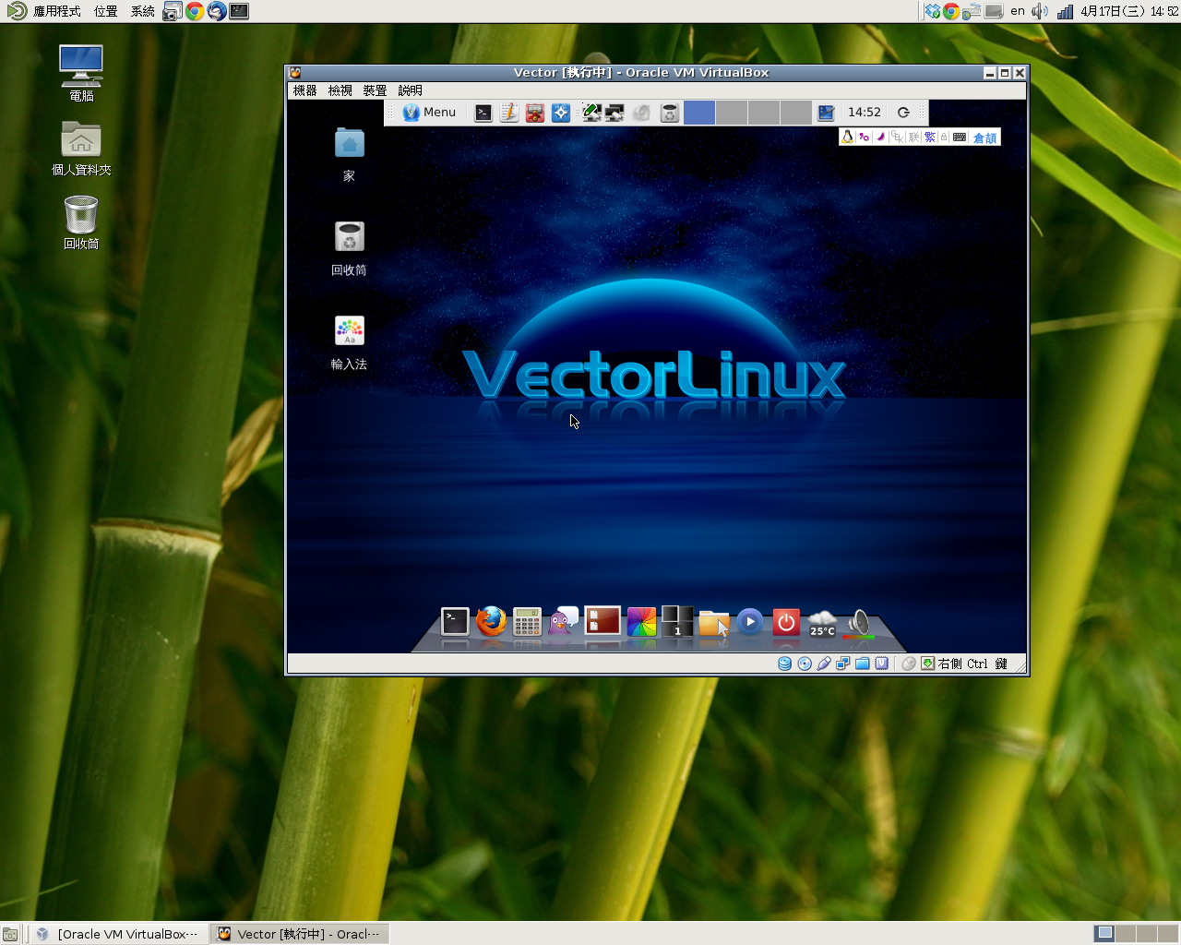Click the grayed-out speaker icon in guest panel
Image resolution: width=1181 pixels, height=945 pixels.
point(642,113)
